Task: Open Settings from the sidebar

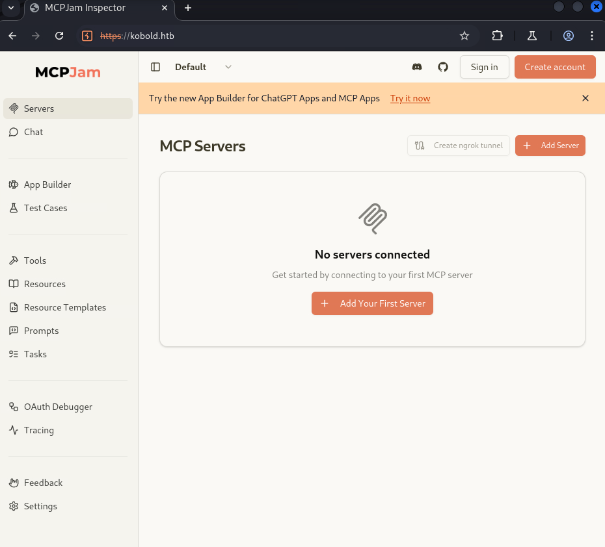Action: pyautogui.click(x=40, y=506)
